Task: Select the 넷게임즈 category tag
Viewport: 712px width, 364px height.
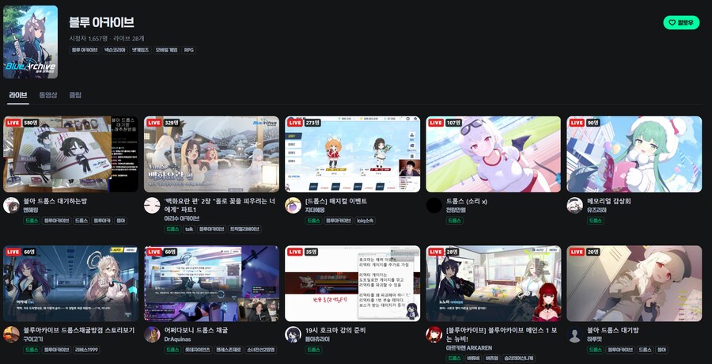Action: [x=140, y=50]
